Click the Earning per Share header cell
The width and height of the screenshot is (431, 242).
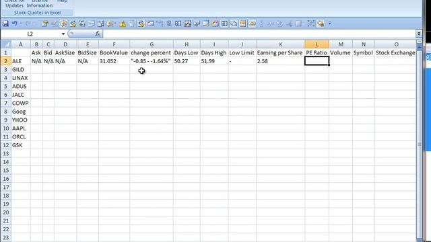pos(280,52)
